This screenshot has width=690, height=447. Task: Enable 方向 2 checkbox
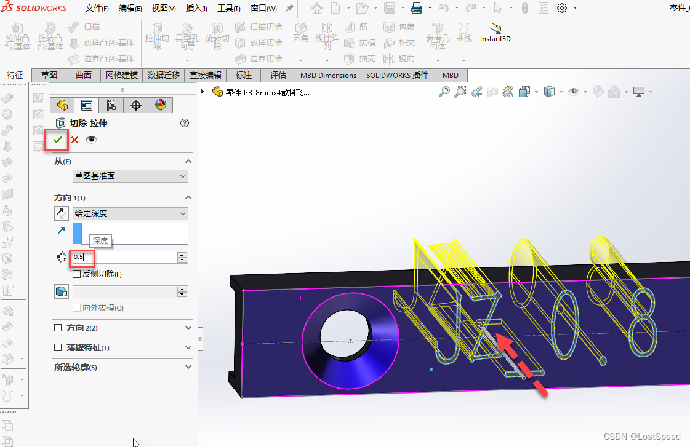point(58,328)
